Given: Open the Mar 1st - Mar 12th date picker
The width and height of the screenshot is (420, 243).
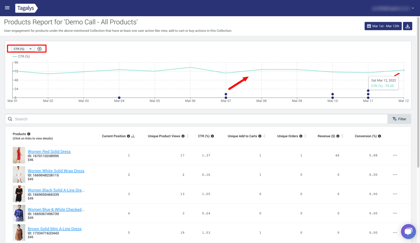Looking at the screenshot, I should click(x=383, y=26).
